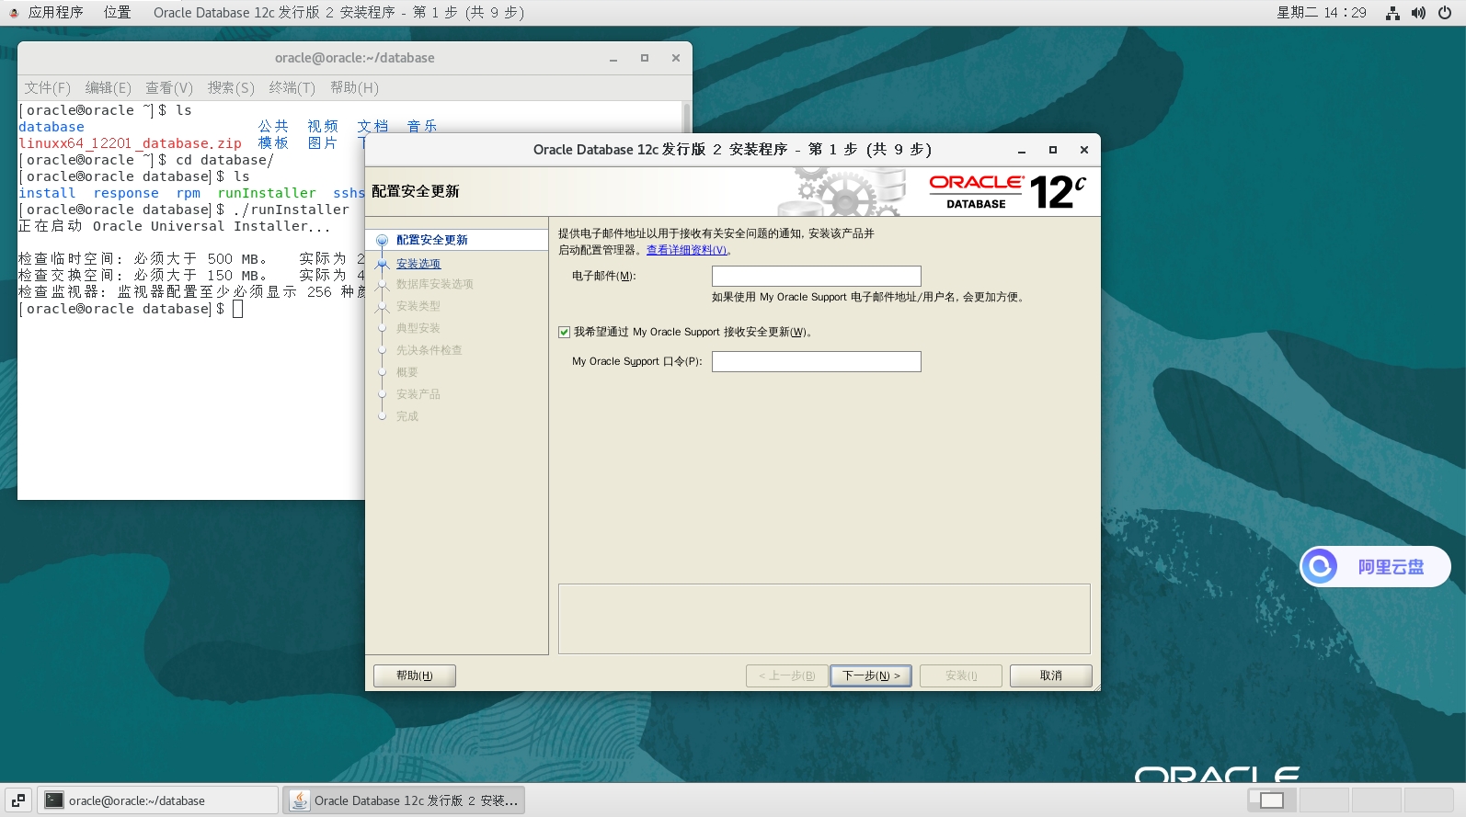Click the 安装类型 step in sidebar

[x=418, y=306]
